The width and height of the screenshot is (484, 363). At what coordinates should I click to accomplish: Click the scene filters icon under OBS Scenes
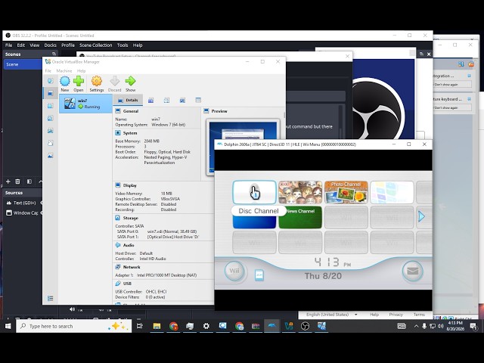click(x=29, y=181)
